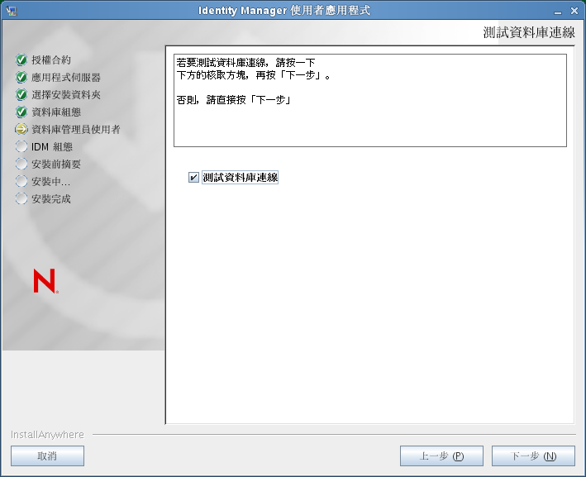This screenshot has width=586, height=477.
Task: Minimize the Identity Manager window
Action: click(x=558, y=12)
